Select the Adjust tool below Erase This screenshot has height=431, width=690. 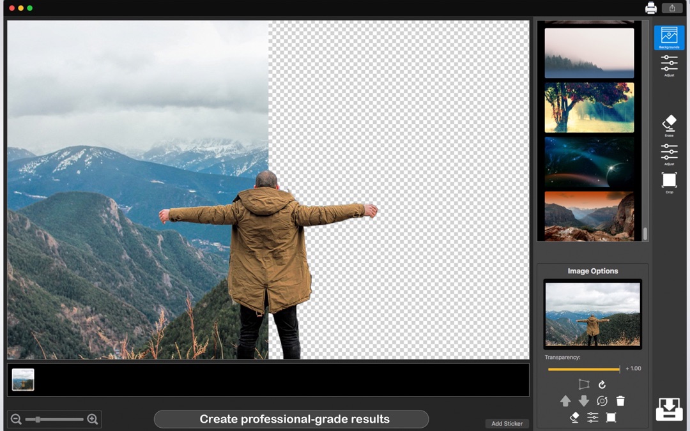click(669, 154)
